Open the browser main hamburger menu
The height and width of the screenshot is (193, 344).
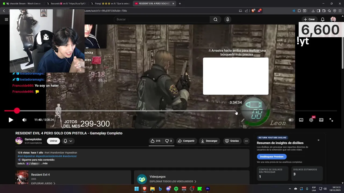tap(340, 11)
